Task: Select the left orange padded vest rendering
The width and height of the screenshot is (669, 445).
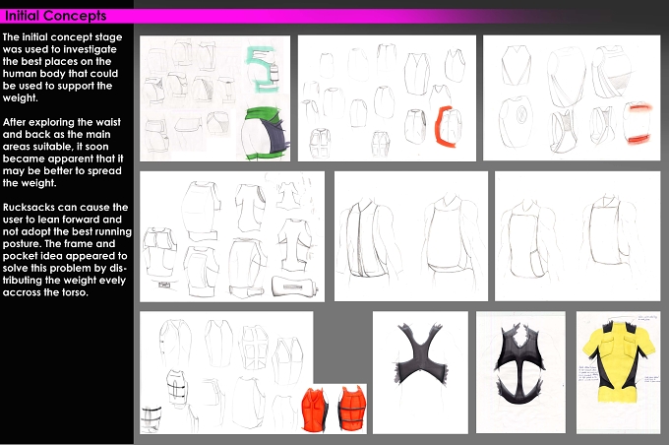Action: (x=315, y=409)
